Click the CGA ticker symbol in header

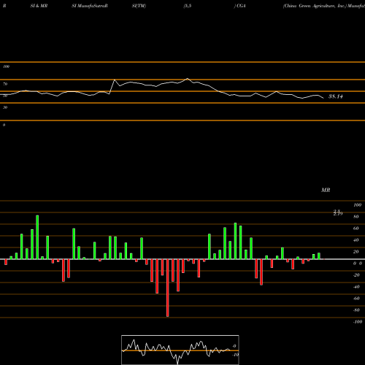pos(241,6)
